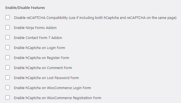Enable hCaptcha on Lost Password Form checkbox
Screen dimensions: 181x103
tap(8, 77)
